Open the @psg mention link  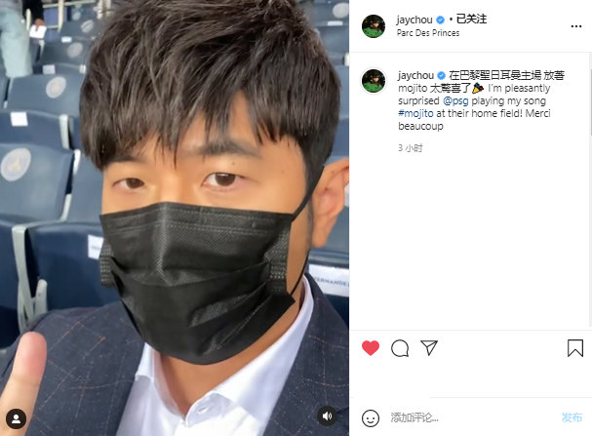click(x=455, y=100)
